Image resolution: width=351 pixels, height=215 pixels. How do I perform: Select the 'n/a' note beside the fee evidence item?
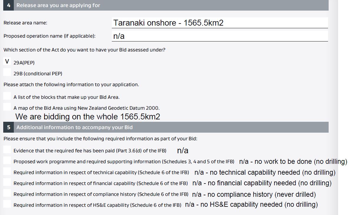coord(183,151)
